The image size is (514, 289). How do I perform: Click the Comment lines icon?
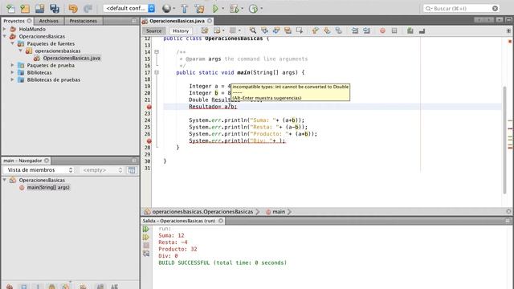410,31
